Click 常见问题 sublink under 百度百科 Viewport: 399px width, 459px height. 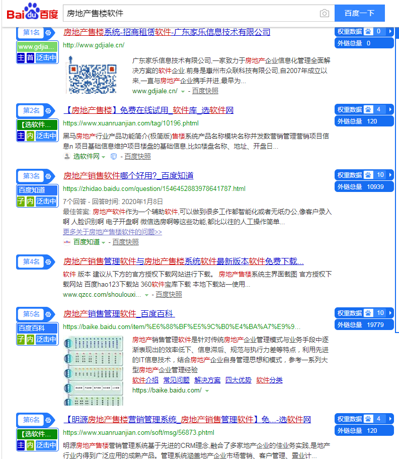[x=176, y=380]
